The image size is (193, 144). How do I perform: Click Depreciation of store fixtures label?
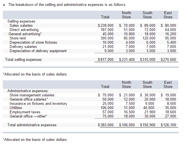33,42
